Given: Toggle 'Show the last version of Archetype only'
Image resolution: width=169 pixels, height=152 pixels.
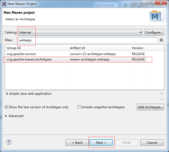Looking at the screenshot, I should click(36, 107).
